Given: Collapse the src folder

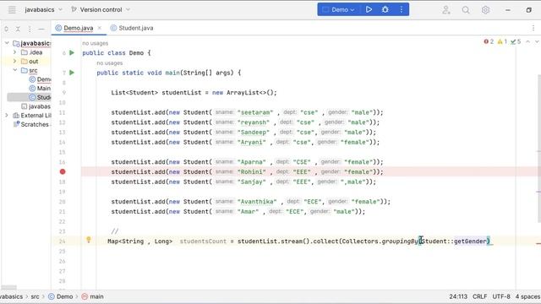Looking at the screenshot, I should point(15,70).
